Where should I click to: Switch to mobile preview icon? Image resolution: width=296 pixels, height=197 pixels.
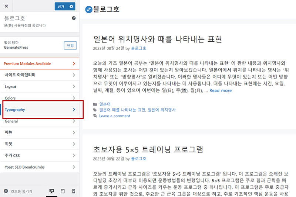click(74, 191)
